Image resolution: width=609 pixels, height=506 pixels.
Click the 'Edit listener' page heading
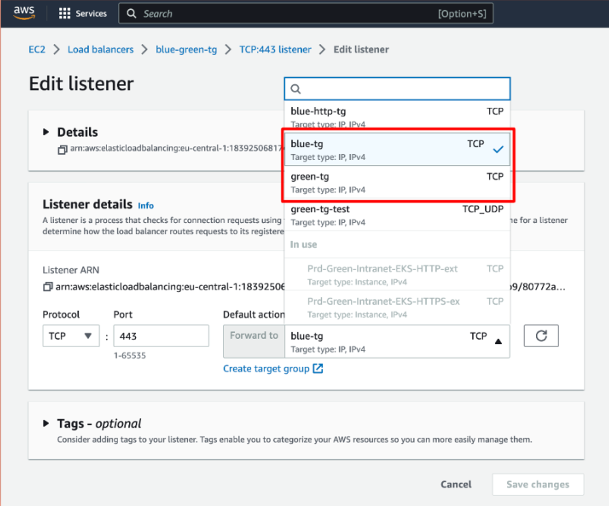point(81,84)
